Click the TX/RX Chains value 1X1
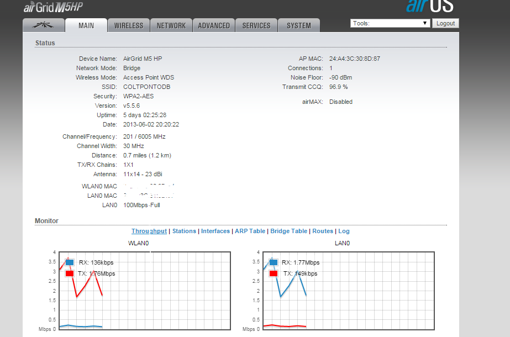Image resolution: width=510 pixels, height=337 pixels. point(128,165)
